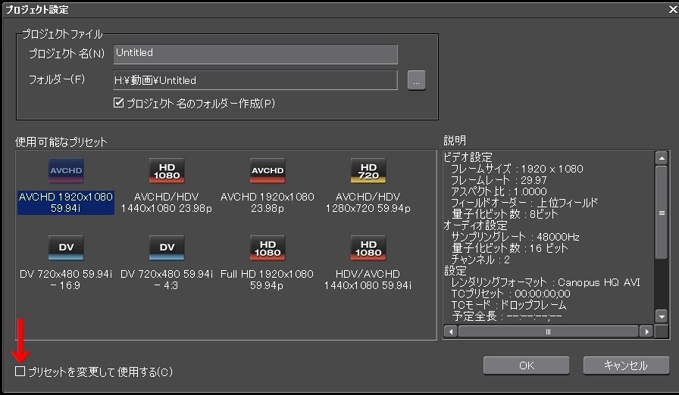Click the フレームサイズ : 1920 x 1080 text
The width and height of the screenshot is (679, 395).
(x=517, y=169)
